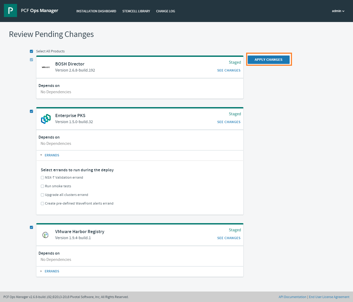
Task: Toggle the Select All Products checkbox
Action: tap(31, 51)
